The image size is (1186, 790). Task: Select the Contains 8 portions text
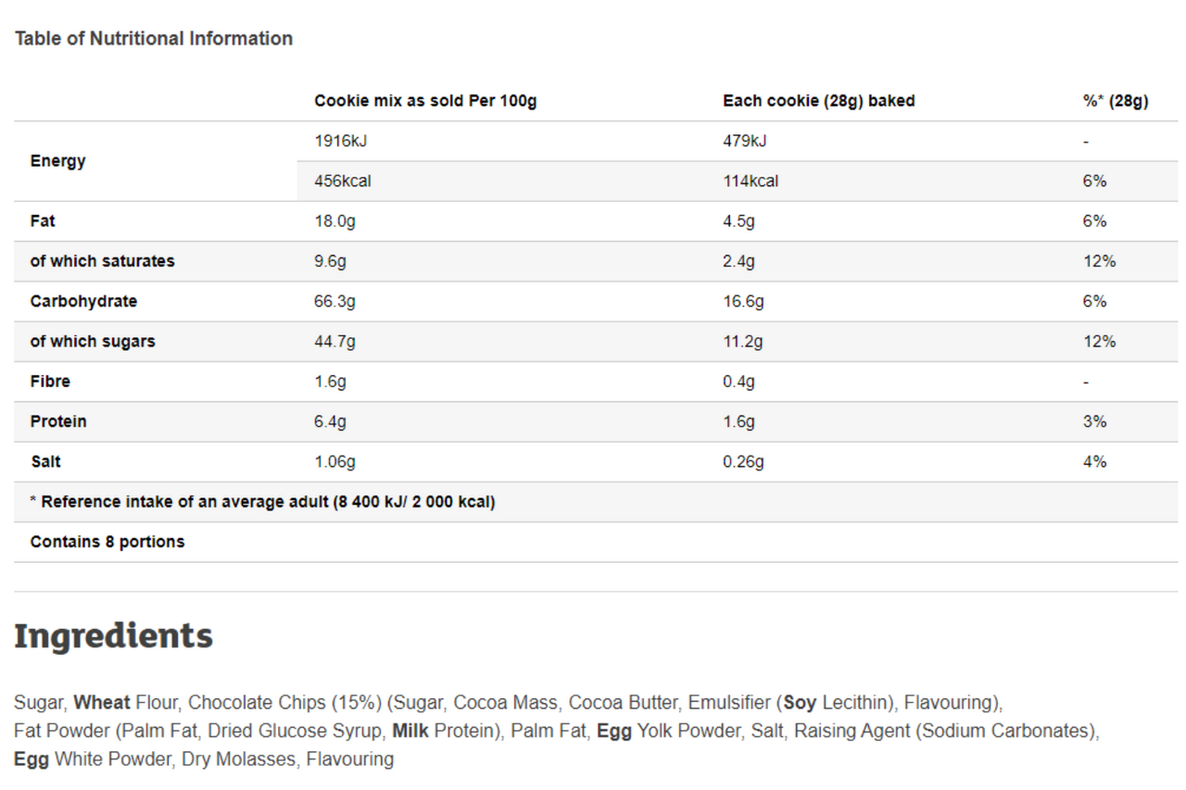(107, 542)
